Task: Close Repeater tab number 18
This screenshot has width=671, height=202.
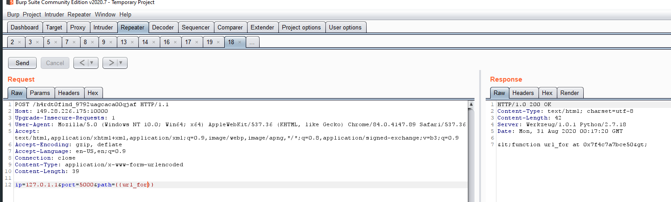Action: [x=240, y=42]
